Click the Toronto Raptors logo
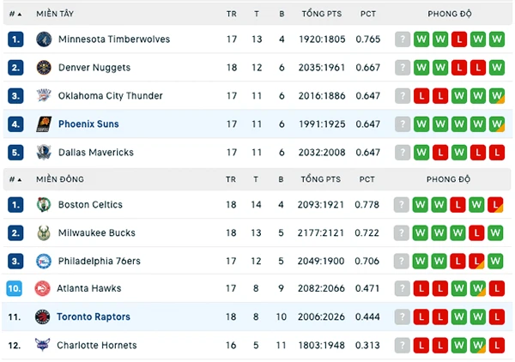The width and height of the screenshot is (515, 362). 43,317
